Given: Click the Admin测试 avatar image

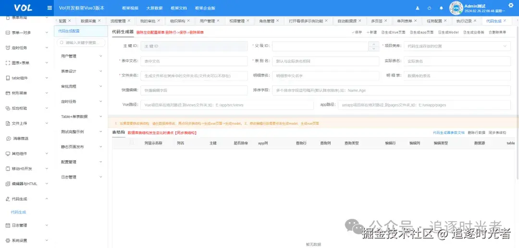Looking at the screenshot, I should pyautogui.click(x=456, y=8).
